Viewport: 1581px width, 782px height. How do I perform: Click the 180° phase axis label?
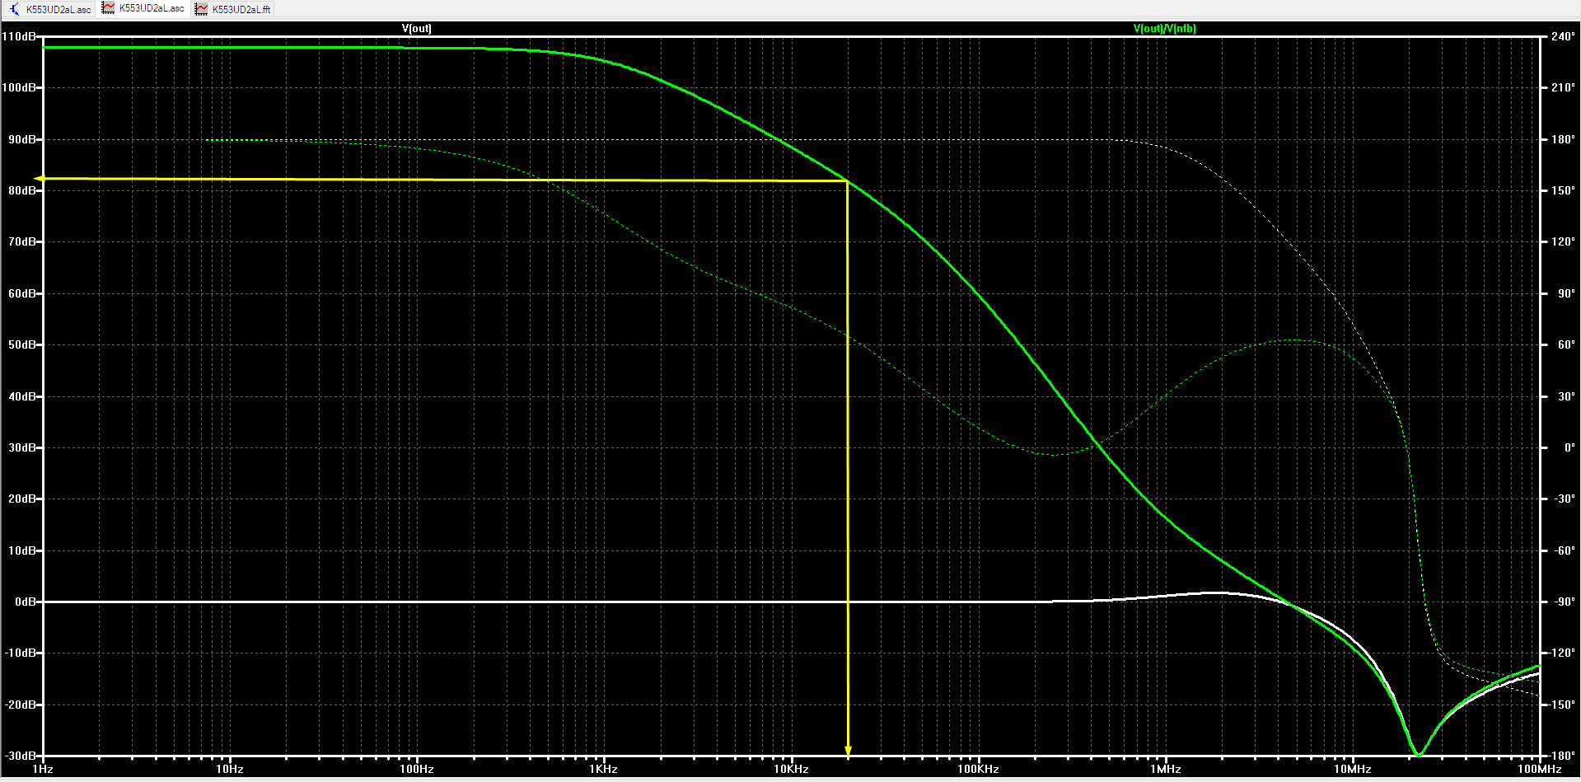1563,139
